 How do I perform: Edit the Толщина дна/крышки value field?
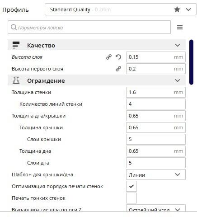tap(156, 116)
